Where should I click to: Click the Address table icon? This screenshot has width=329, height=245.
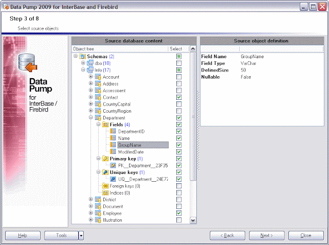point(98,83)
